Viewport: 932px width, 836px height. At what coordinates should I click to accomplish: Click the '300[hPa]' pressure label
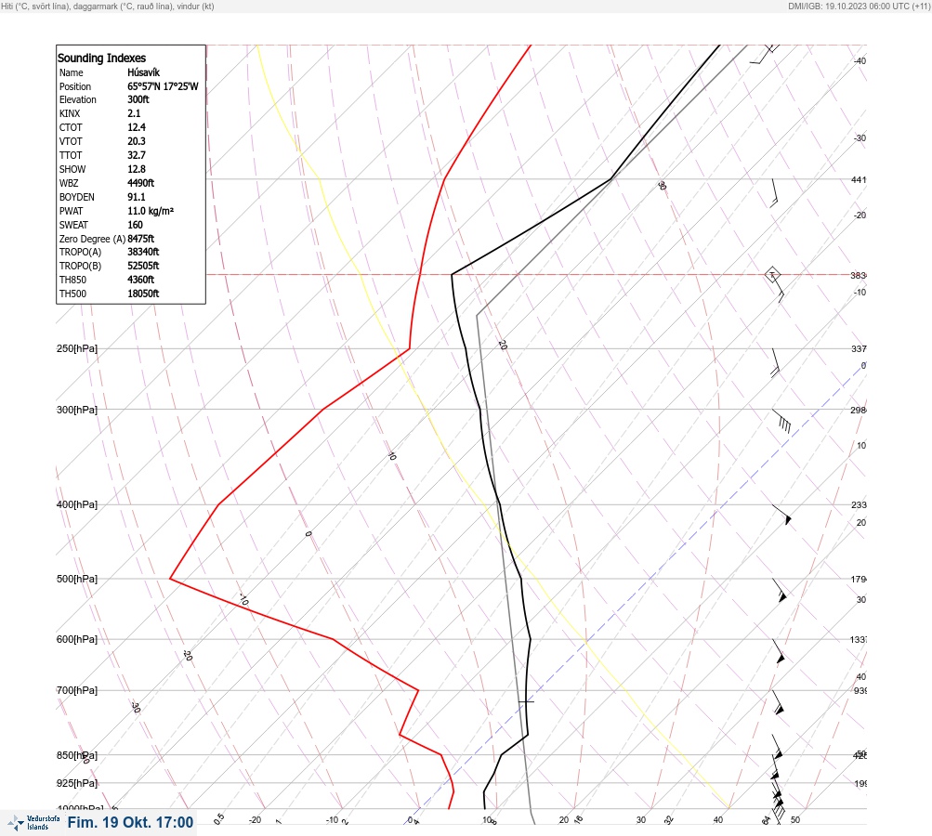coord(77,410)
